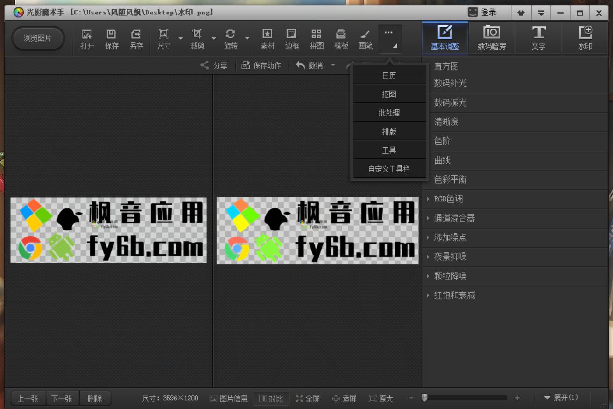Open the 撤销 history dropdown arrow
Viewport: 613px width, 409px height.
point(333,65)
